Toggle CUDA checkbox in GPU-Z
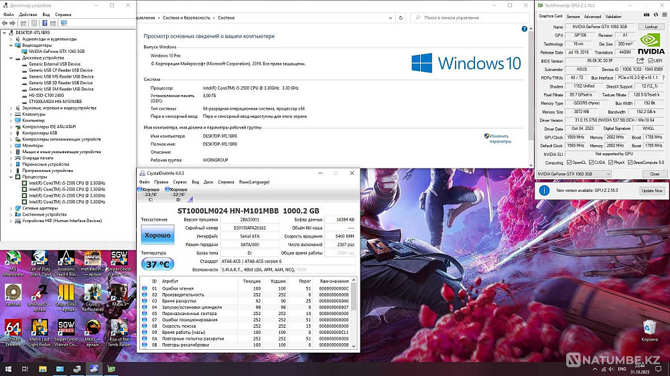 point(592,163)
